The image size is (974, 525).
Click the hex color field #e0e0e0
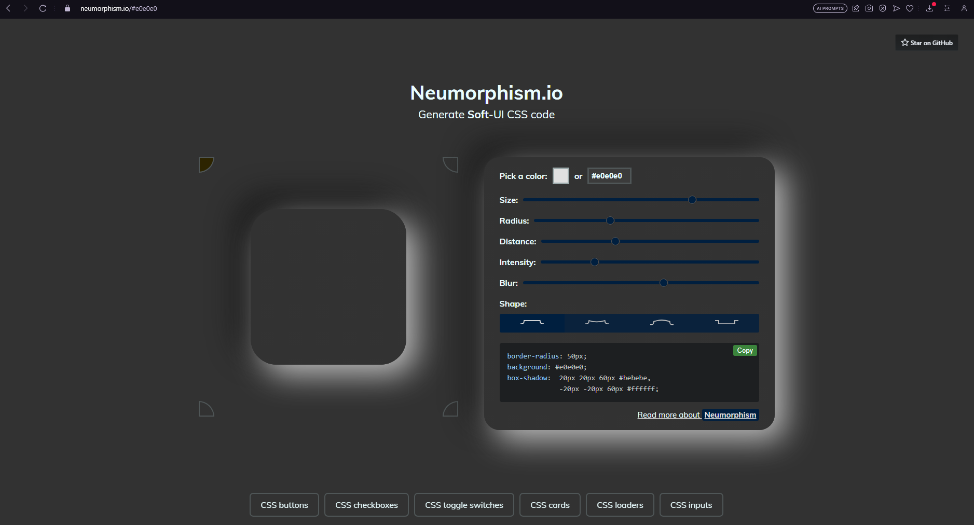(x=609, y=176)
